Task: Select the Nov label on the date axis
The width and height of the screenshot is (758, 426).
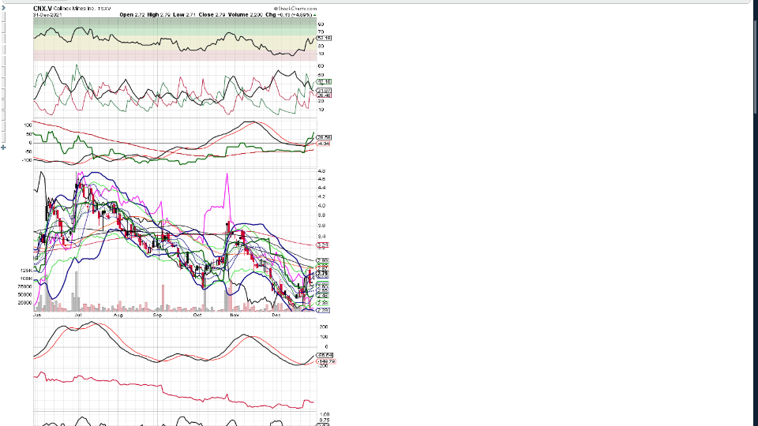Action: coord(234,315)
